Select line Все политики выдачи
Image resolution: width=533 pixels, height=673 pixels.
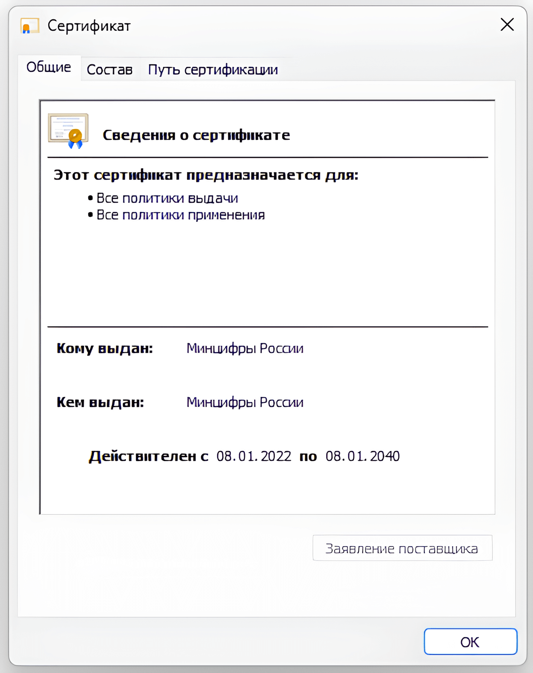coord(167,198)
